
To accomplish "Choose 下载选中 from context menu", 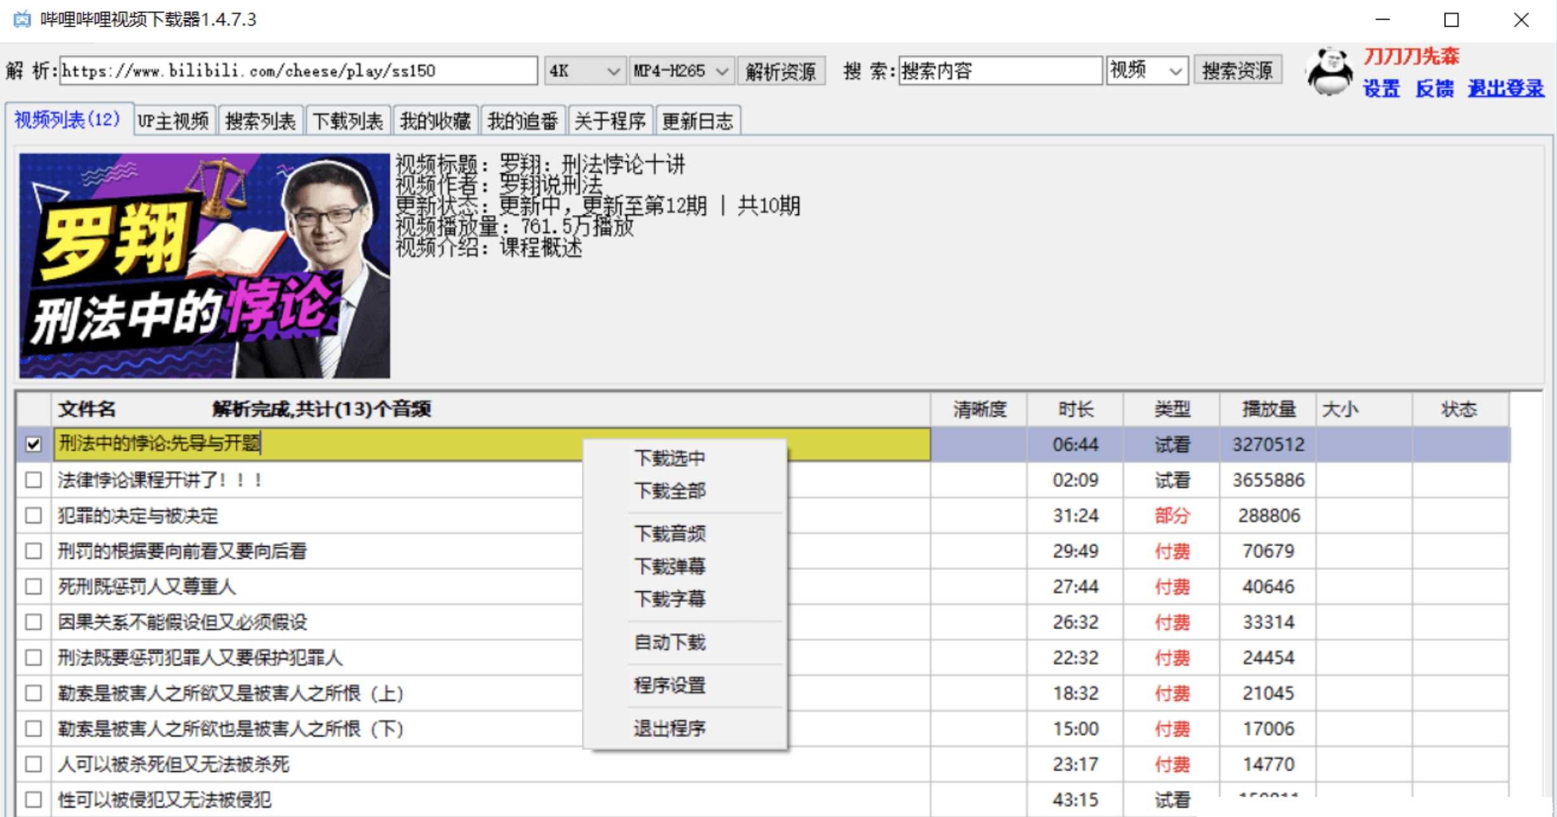I will click(x=669, y=458).
